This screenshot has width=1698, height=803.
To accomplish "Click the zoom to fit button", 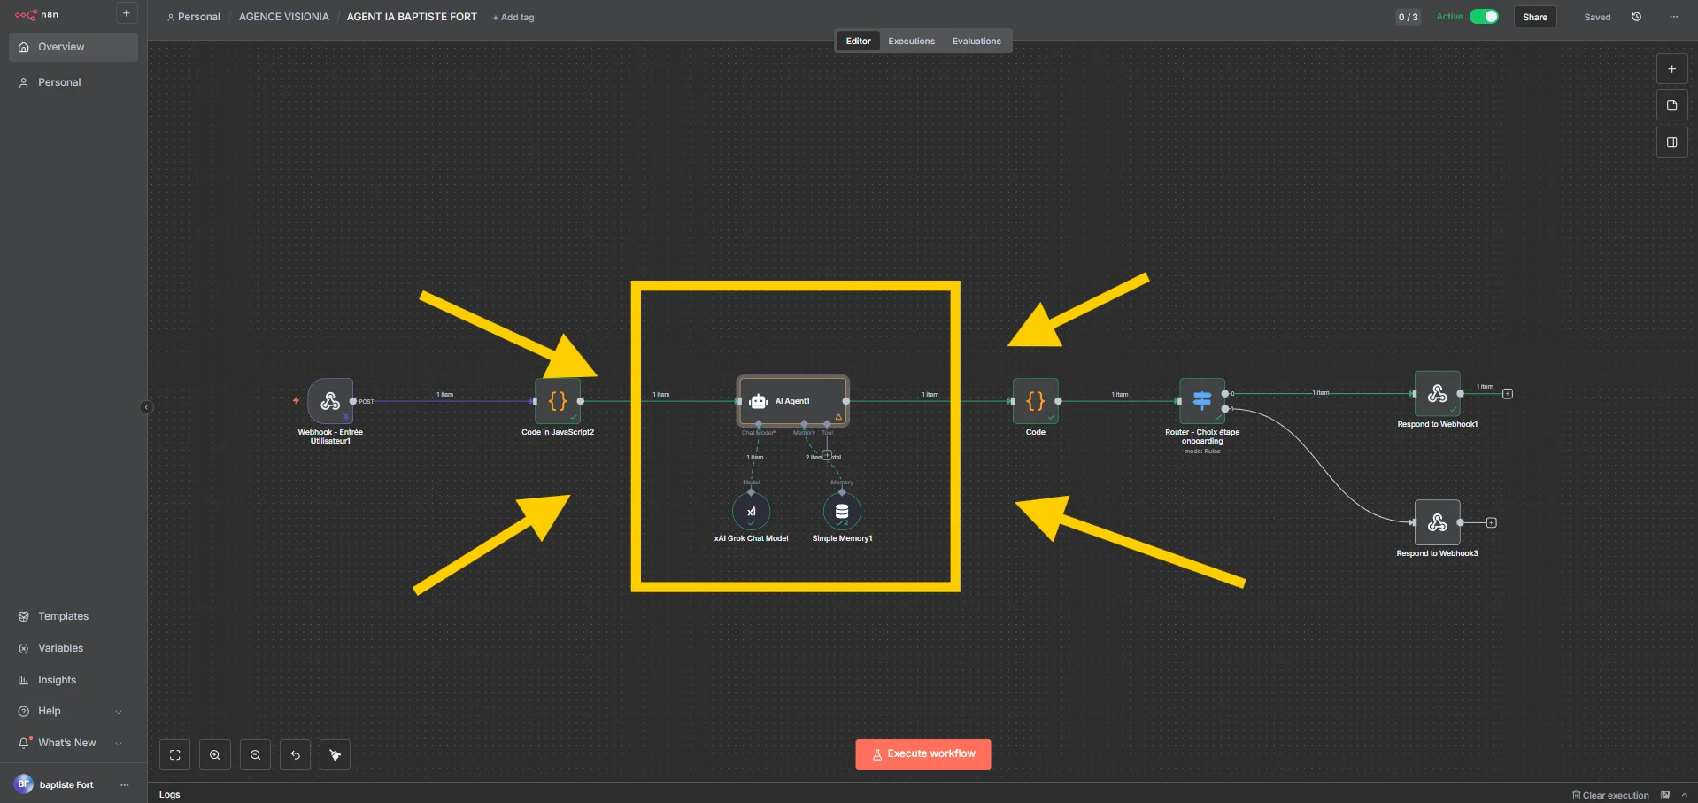I will pos(174,755).
